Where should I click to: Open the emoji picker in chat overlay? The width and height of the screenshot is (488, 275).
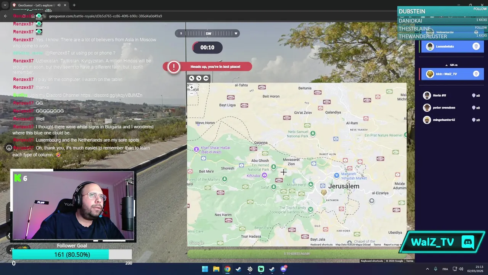(x=9, y=147)
